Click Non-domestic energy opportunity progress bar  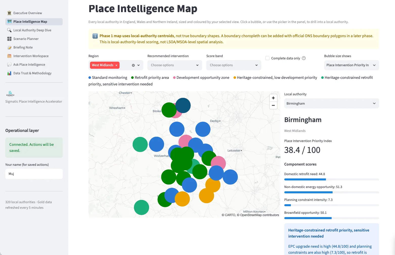[x=332, y=192]
